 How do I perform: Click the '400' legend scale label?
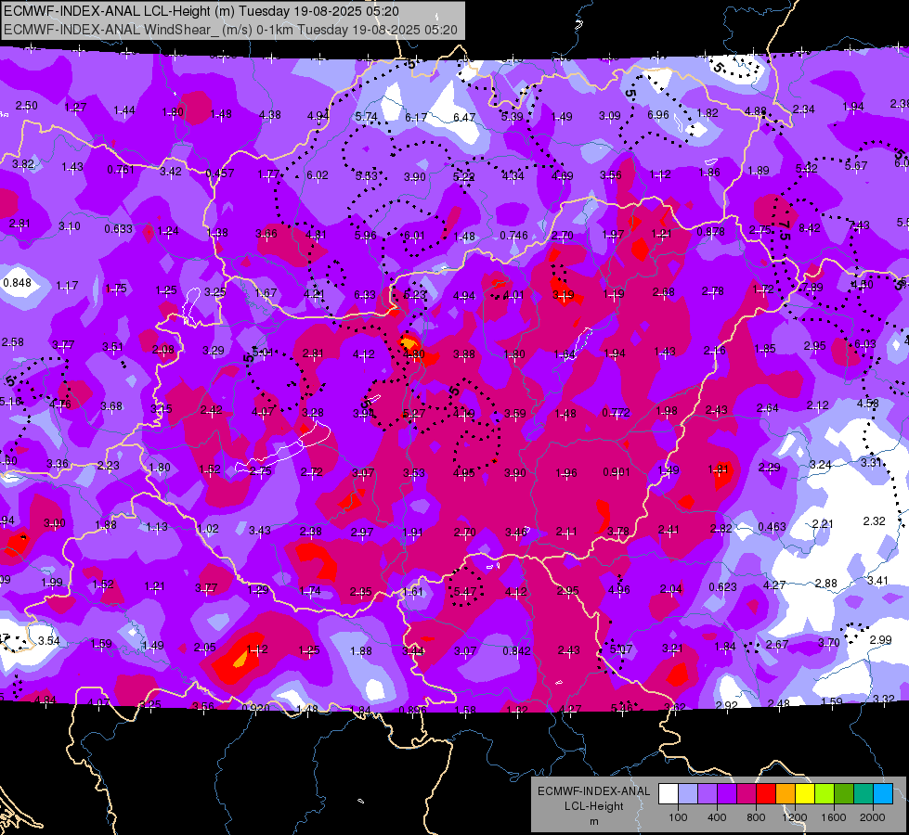point(717,817)
